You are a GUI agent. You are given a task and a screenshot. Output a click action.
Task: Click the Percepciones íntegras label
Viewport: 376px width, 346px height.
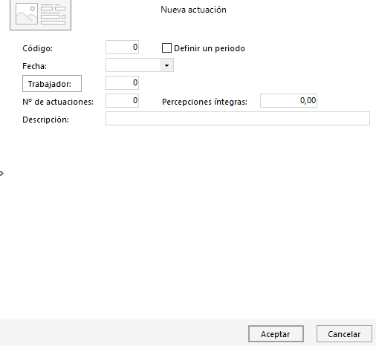(204, 102)
